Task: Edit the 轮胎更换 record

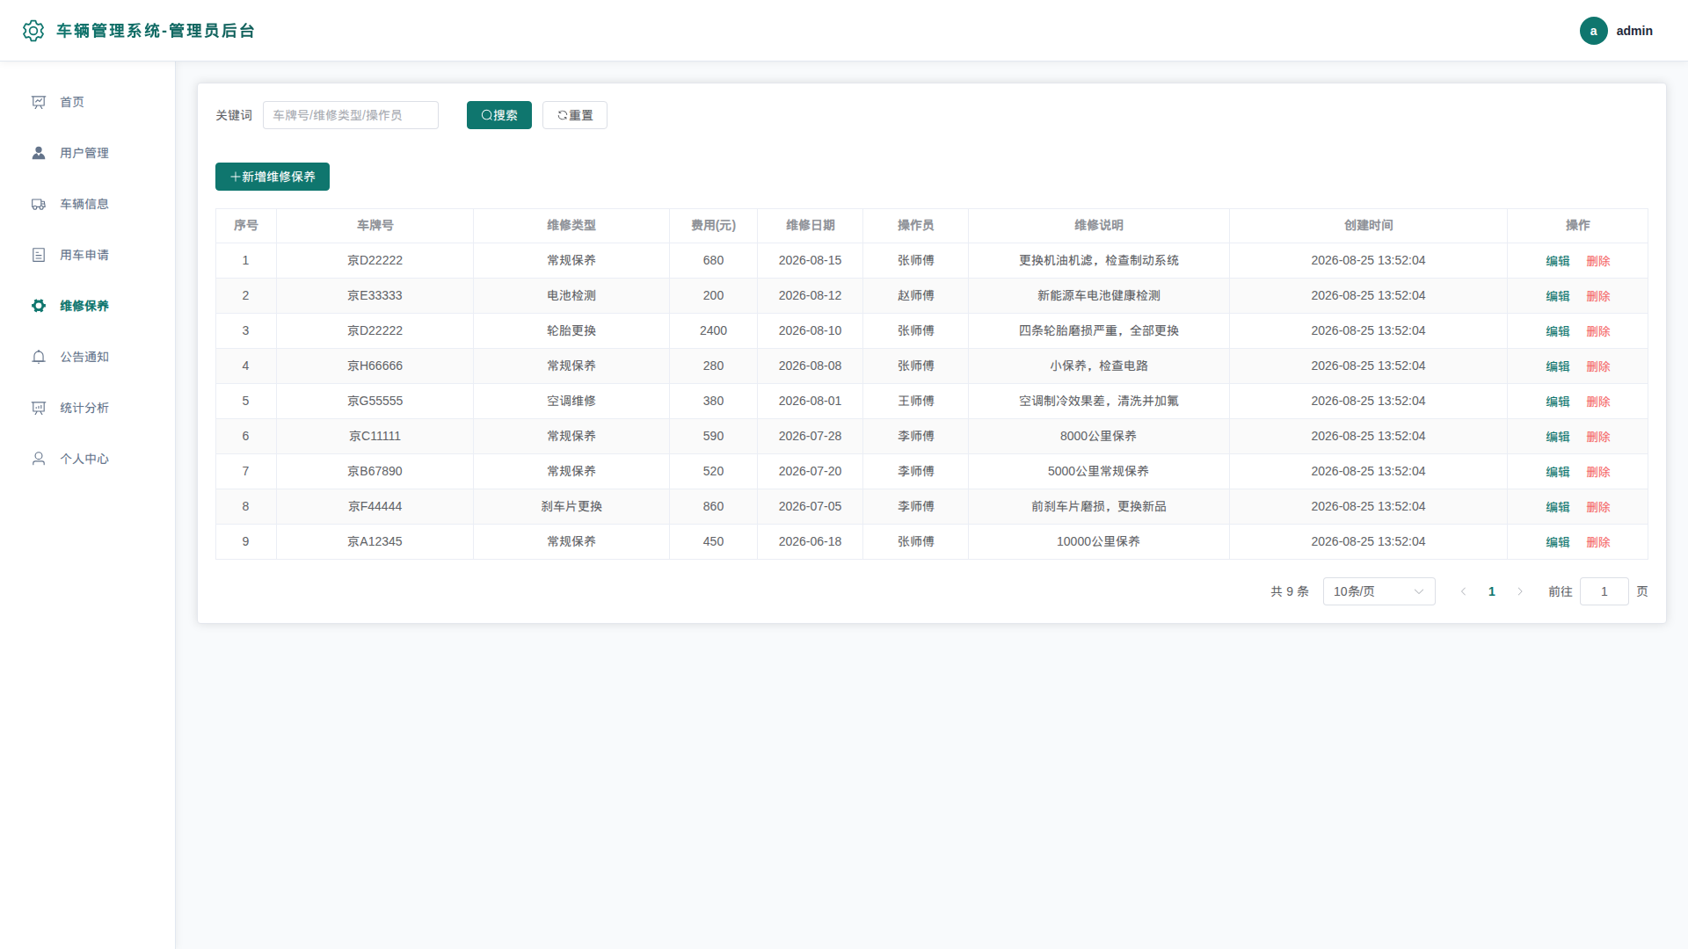Action: (1558, 331)
